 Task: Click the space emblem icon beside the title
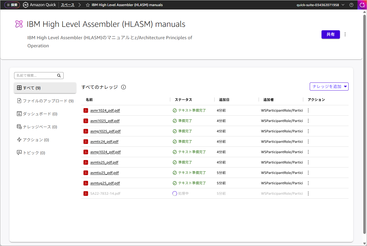tap(19, 24)
